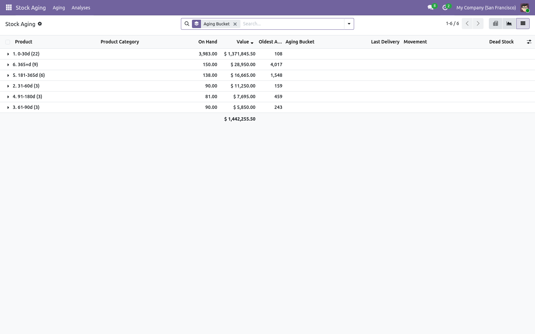Sort by On Hand column header
Viewport: 535px width, 334px height.
click(208, 42)
